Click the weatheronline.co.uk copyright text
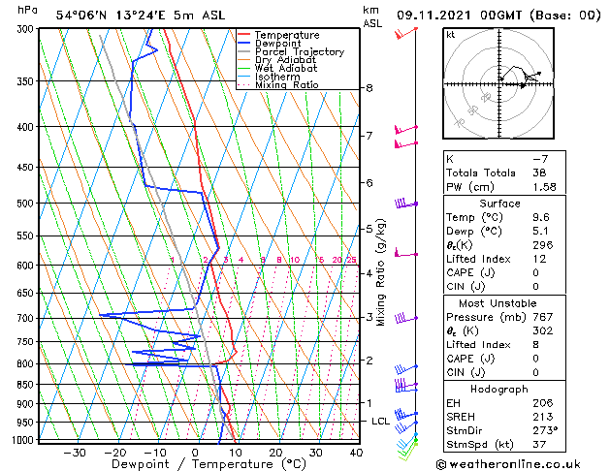This screenshot has width=610, height=471. 508,464
